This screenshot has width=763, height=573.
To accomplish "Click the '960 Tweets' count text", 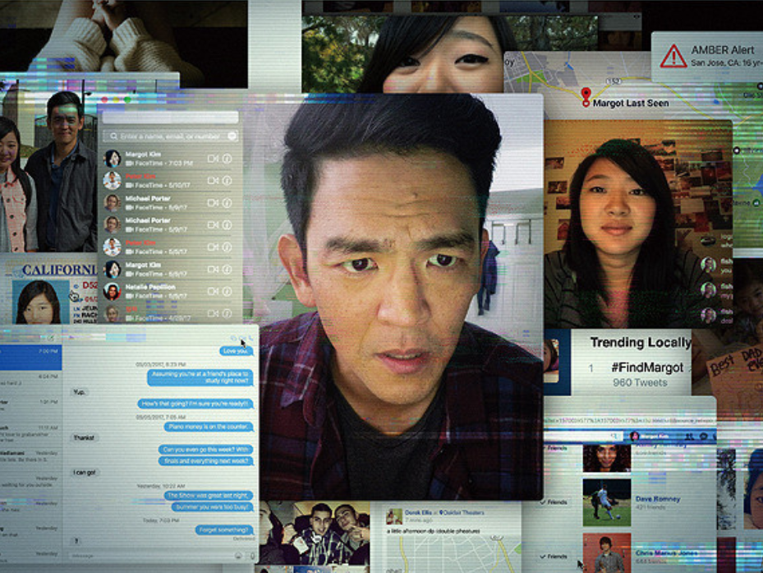I will 640,383.
